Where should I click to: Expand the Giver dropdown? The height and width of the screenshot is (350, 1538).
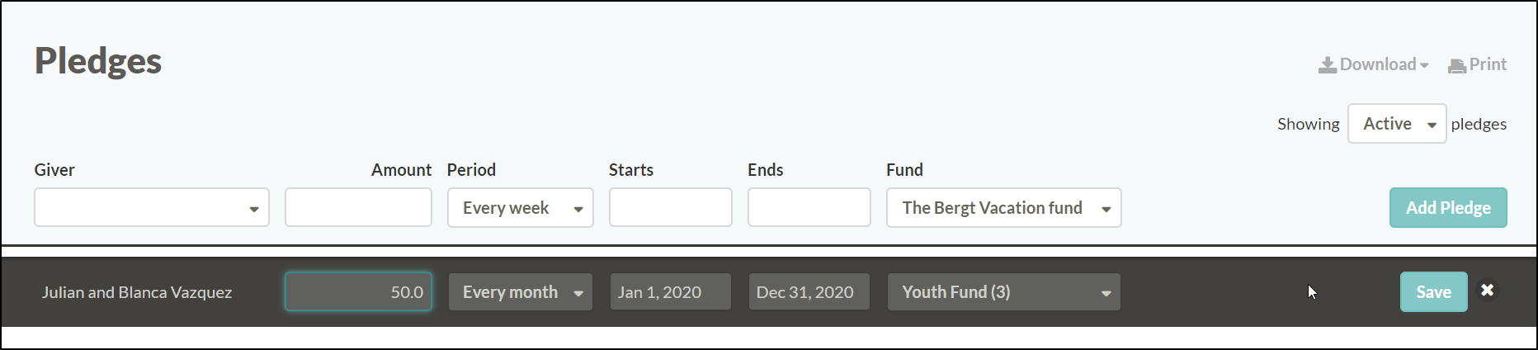click(152, 208)
